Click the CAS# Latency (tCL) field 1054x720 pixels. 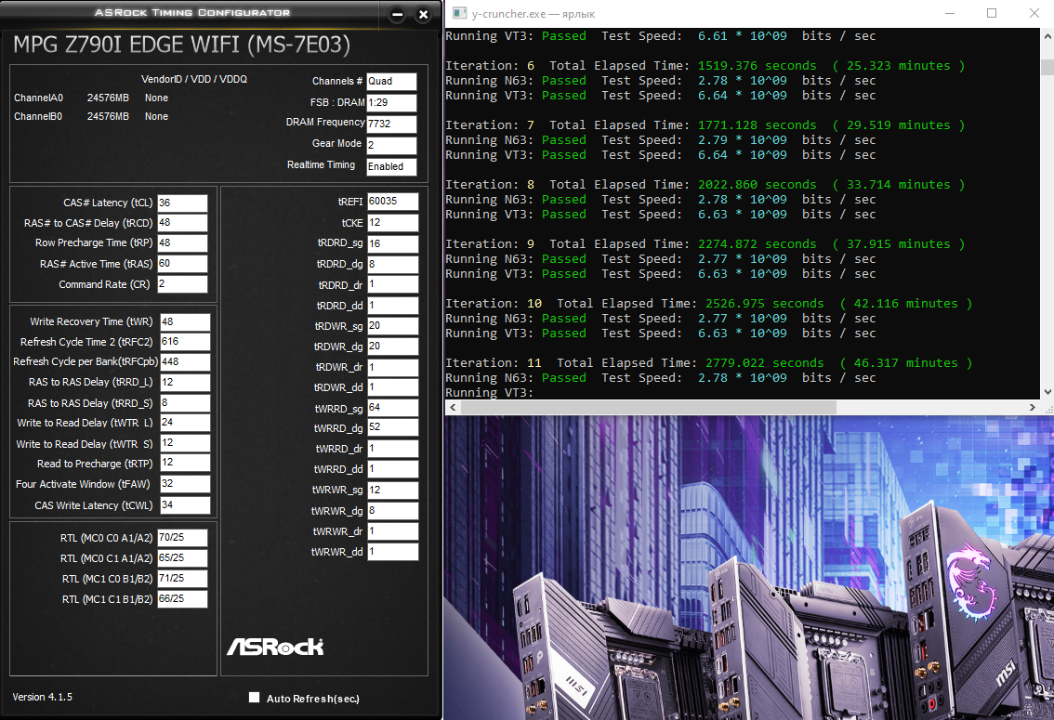pyautogui.click(x=182, y=203)
